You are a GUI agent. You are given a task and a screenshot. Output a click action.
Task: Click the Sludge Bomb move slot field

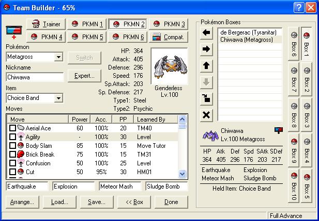point(166,186)
